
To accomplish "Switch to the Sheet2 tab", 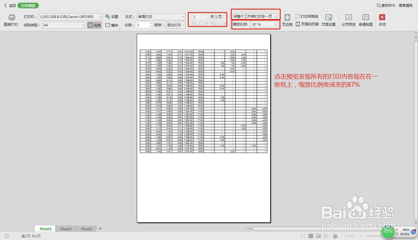I will coord(66,229).
